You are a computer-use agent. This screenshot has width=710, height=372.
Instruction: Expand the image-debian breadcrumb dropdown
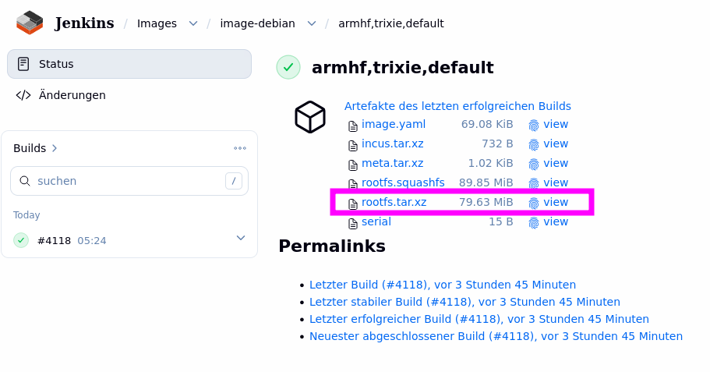click(312, 23)
